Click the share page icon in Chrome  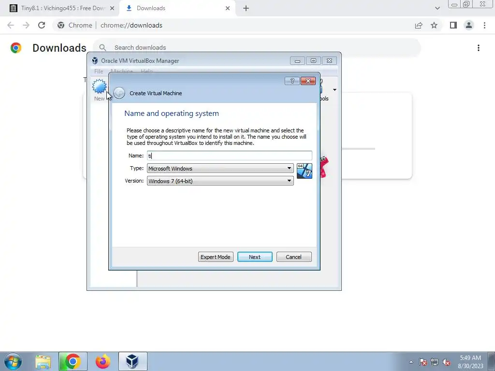pos(419,25)
